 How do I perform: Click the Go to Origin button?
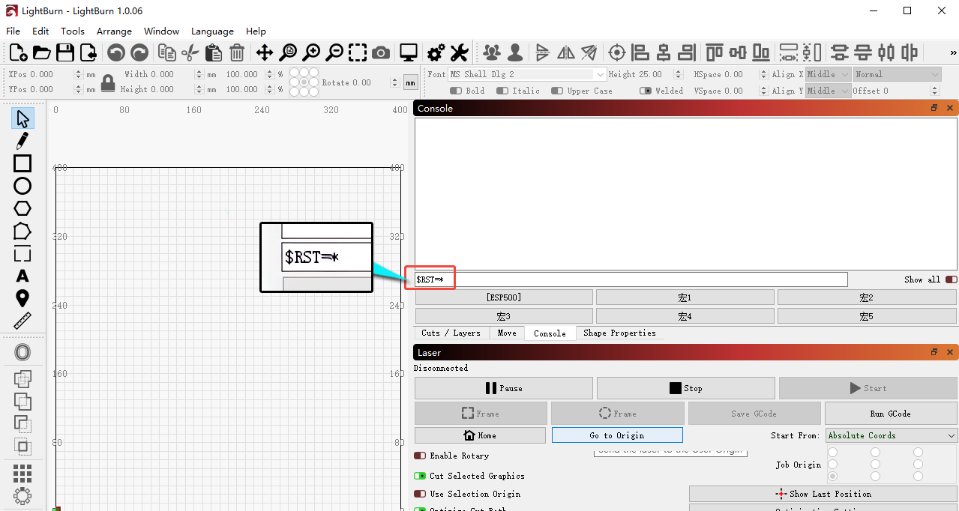point(617,435)
